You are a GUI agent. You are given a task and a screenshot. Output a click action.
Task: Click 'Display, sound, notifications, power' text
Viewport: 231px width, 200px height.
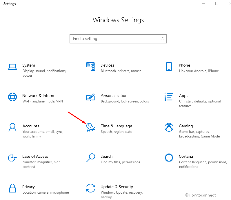pos(44,73)
